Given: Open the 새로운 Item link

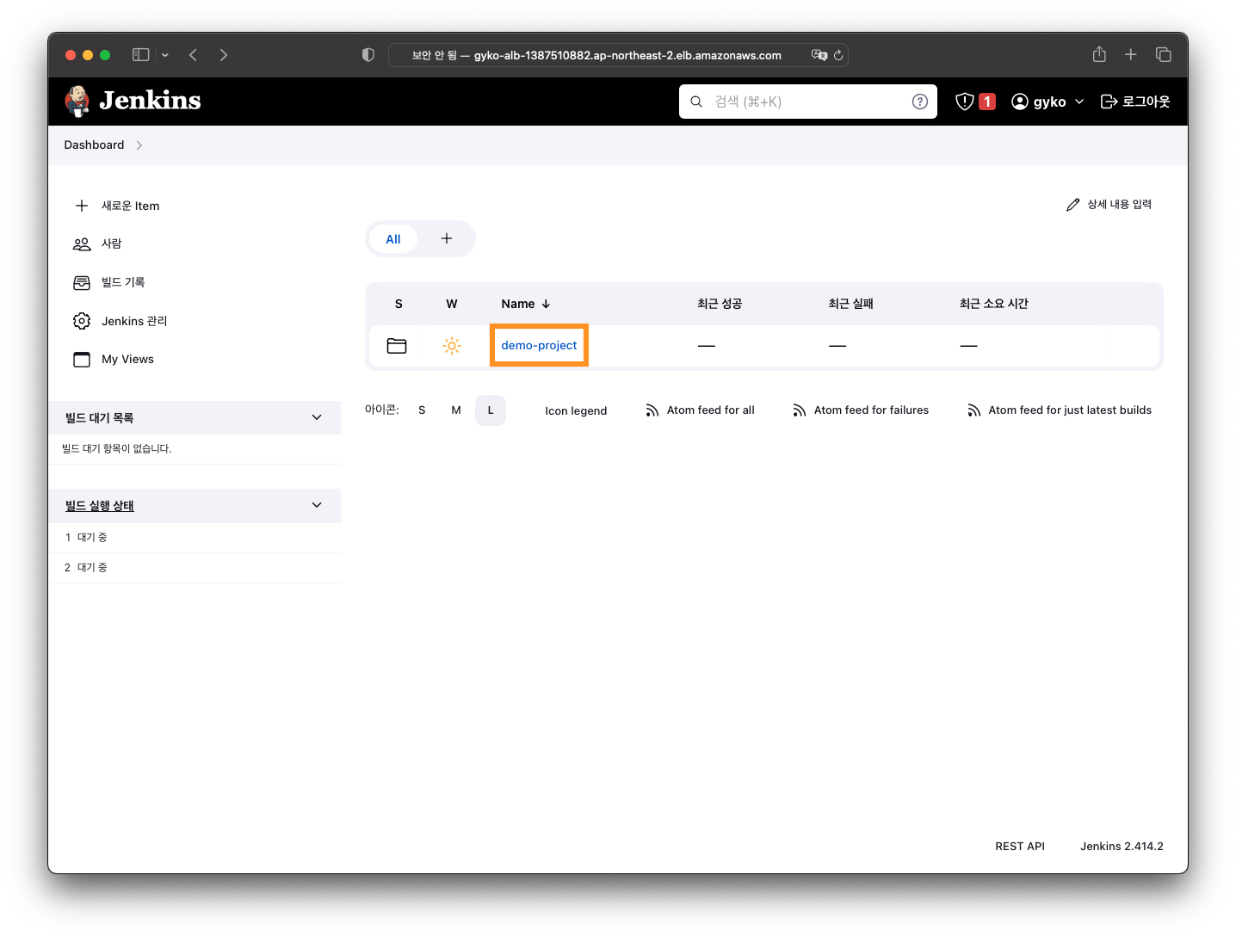Looking at the screenshot, I should (130, 206).
